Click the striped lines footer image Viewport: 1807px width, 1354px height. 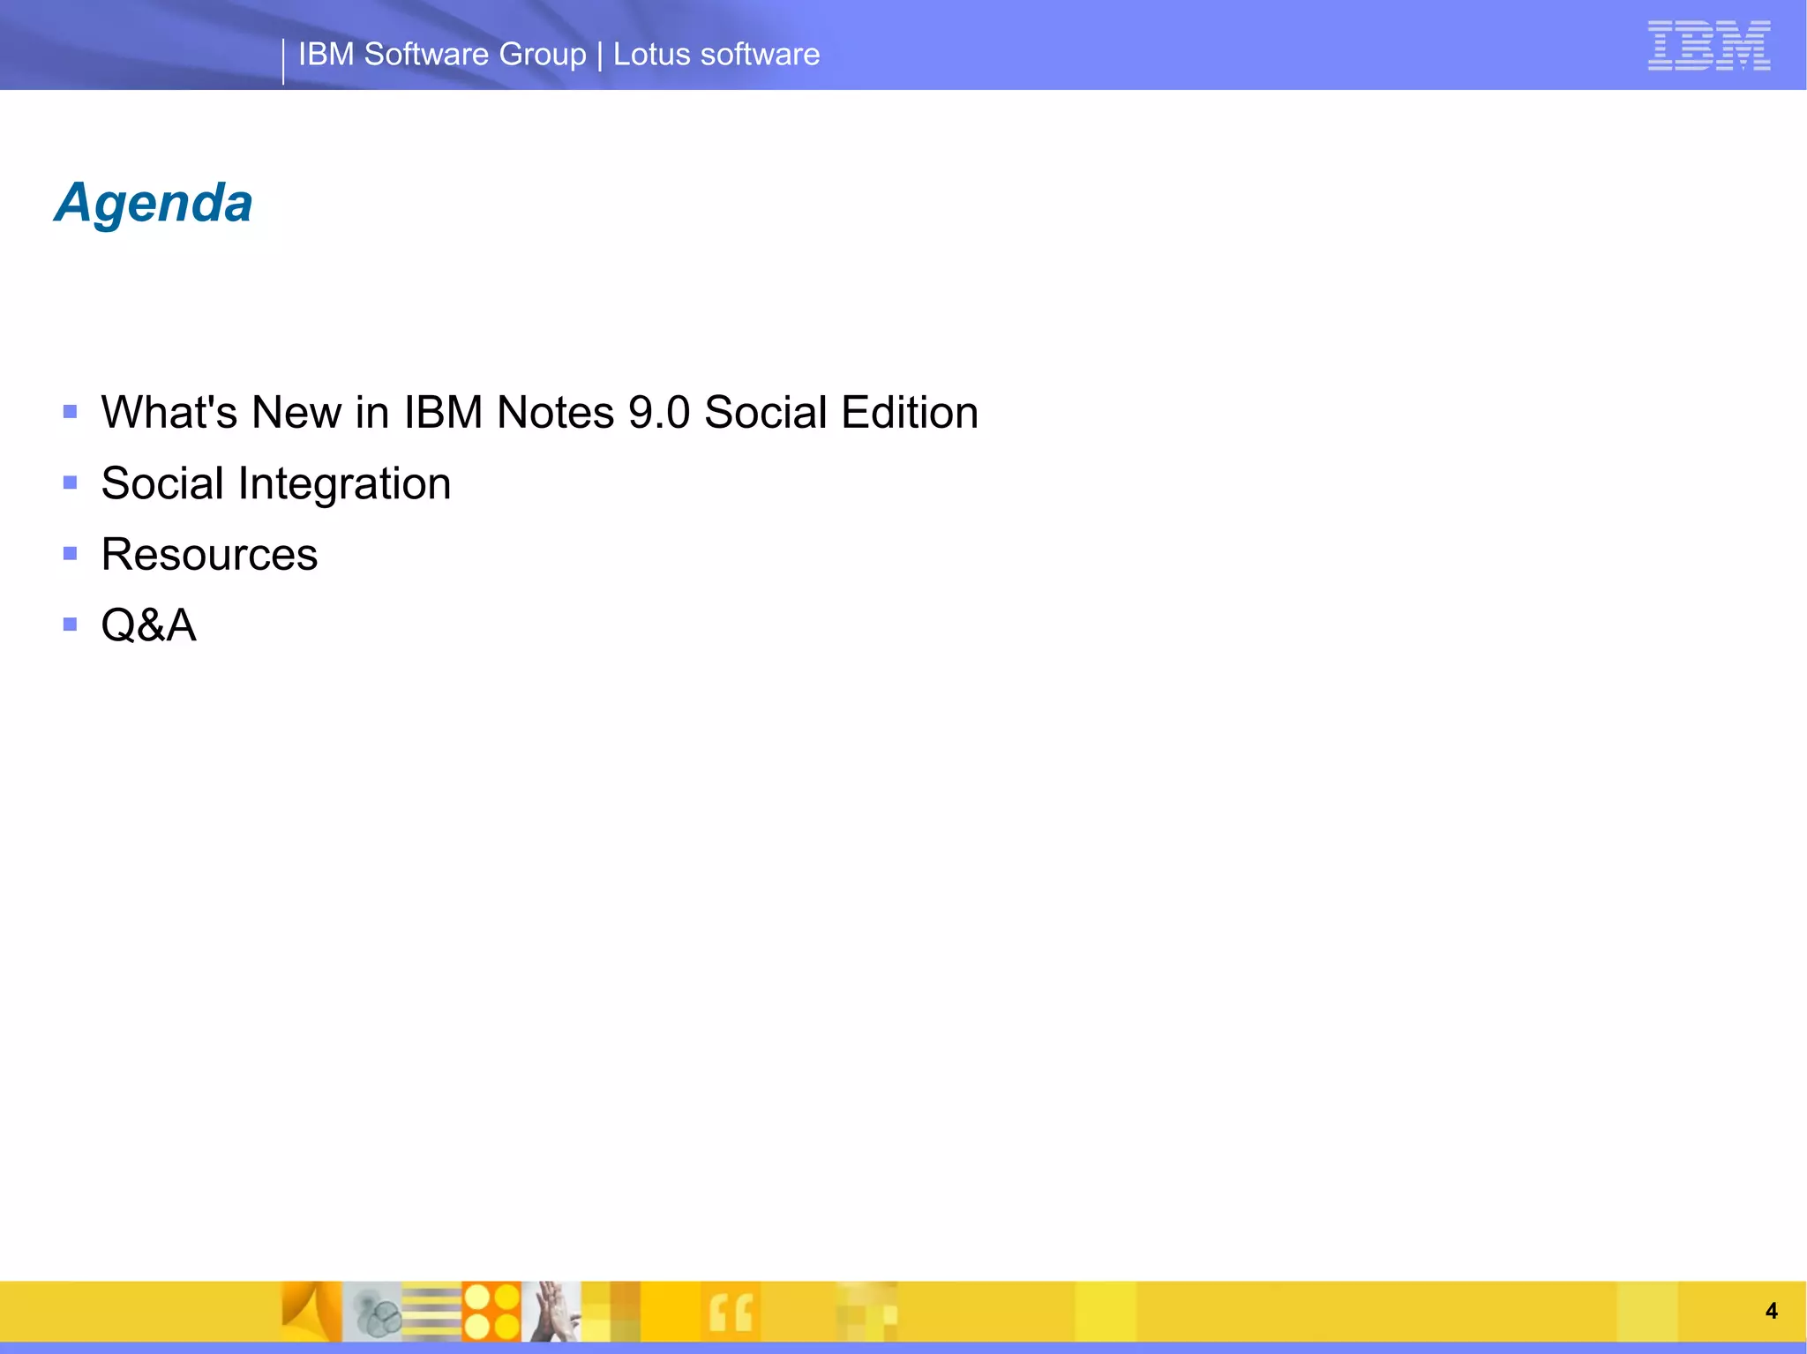pos(431,1312)
